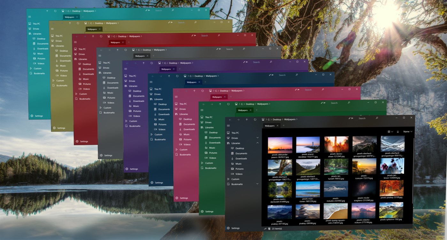Collapse the Libraries section in the black window
447x240 pixels.
[258, 143]
